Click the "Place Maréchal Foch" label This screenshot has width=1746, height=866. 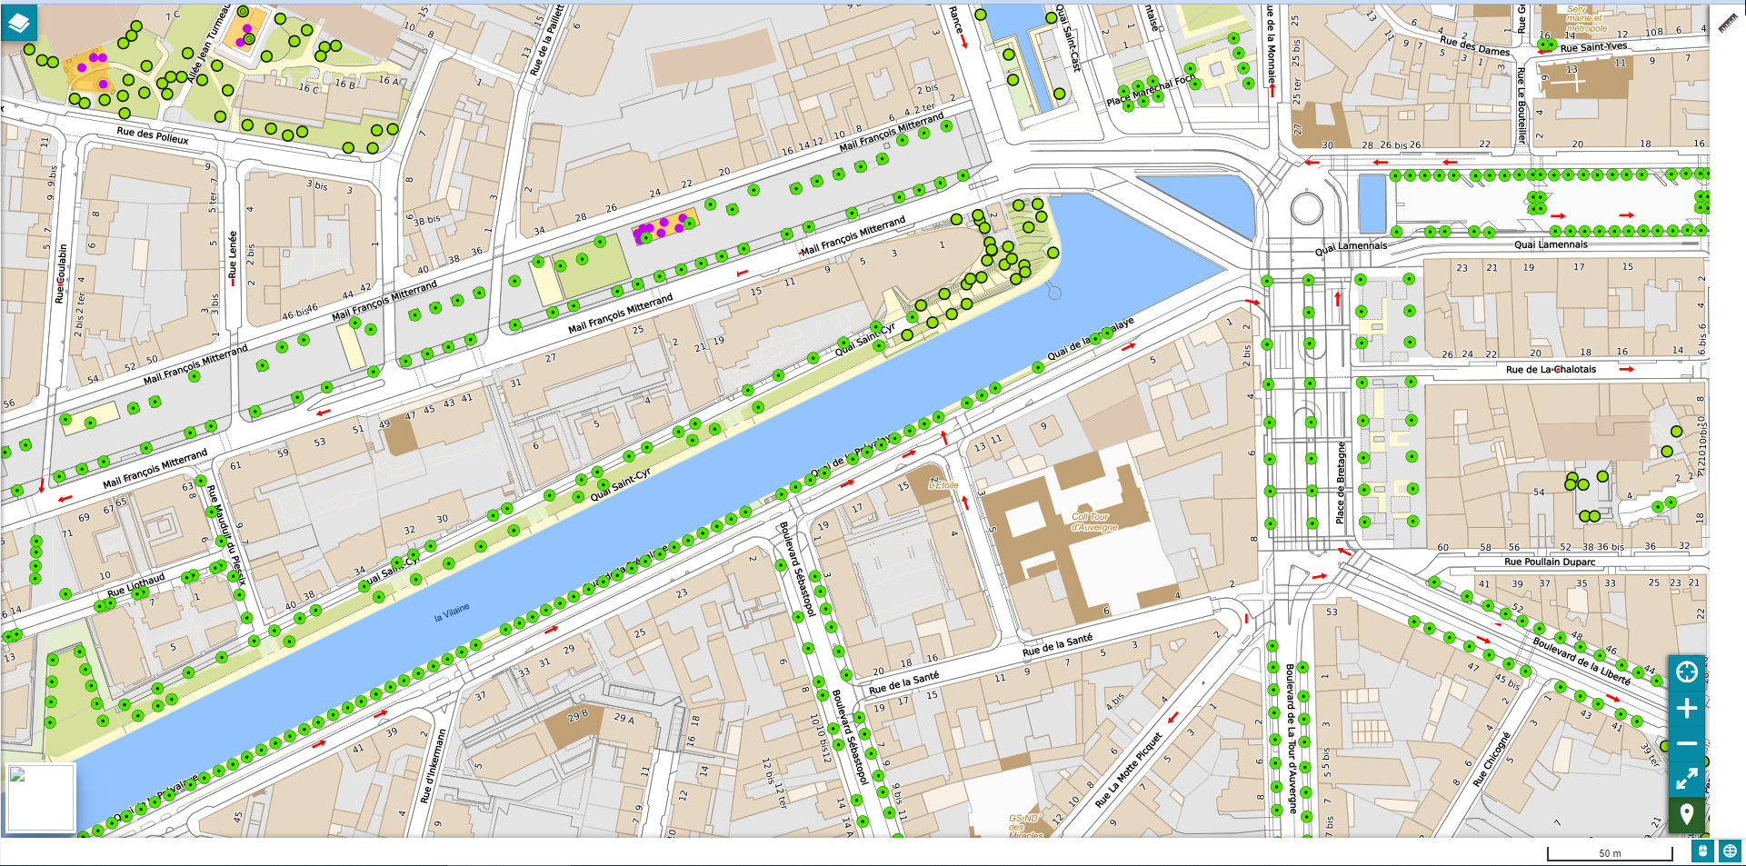coord(1152,91)
